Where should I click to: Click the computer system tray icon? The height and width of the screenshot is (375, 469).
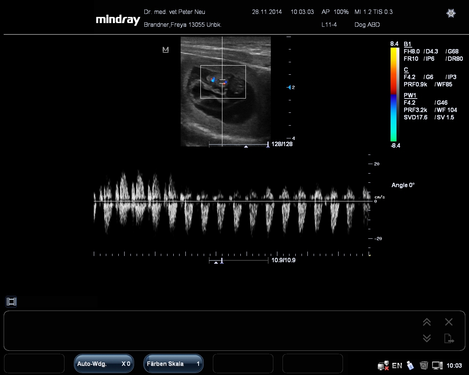(437, 365)
